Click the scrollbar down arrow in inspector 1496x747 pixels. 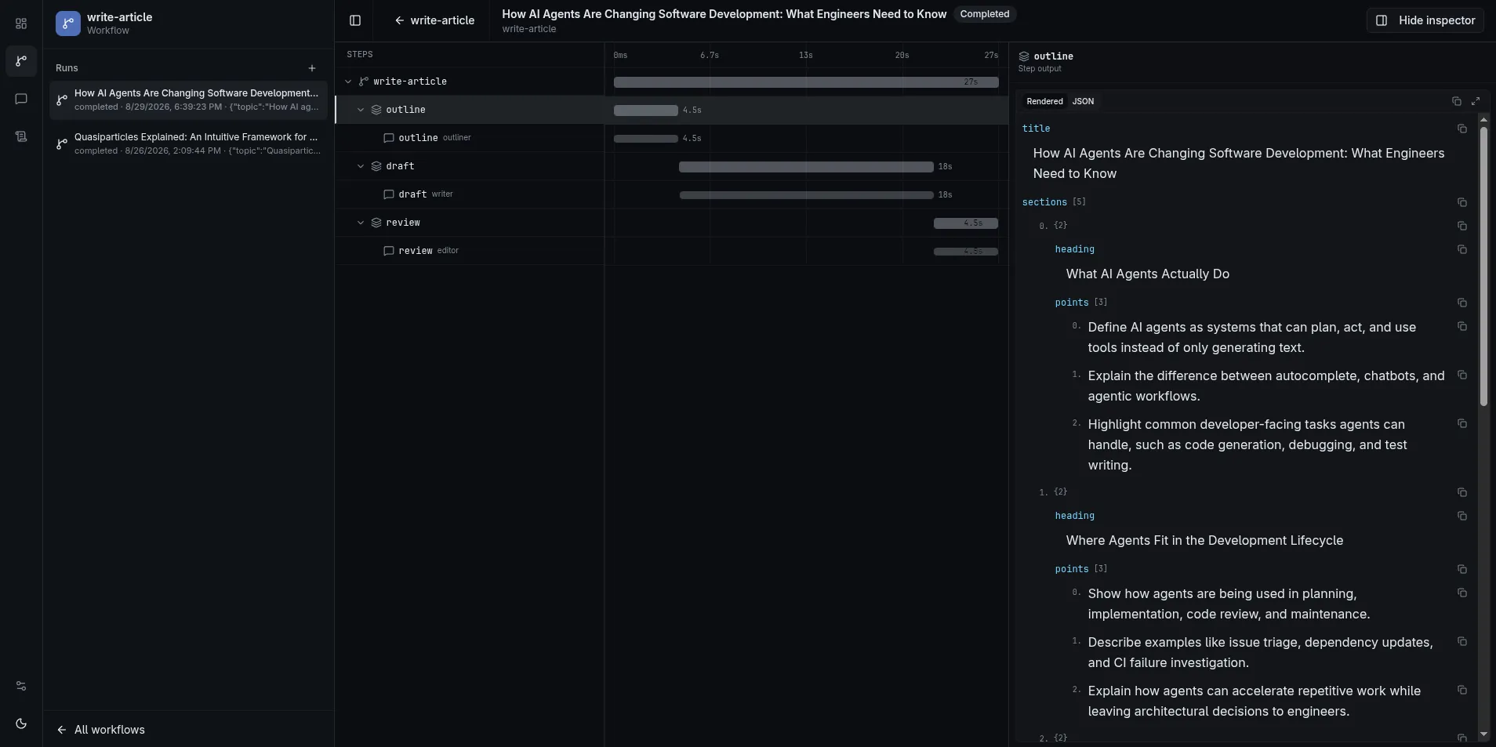(1483, 734)
